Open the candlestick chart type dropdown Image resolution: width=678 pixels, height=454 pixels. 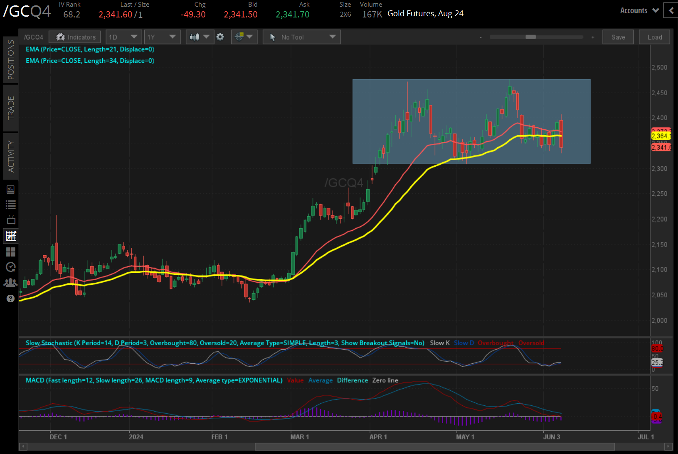200,37
